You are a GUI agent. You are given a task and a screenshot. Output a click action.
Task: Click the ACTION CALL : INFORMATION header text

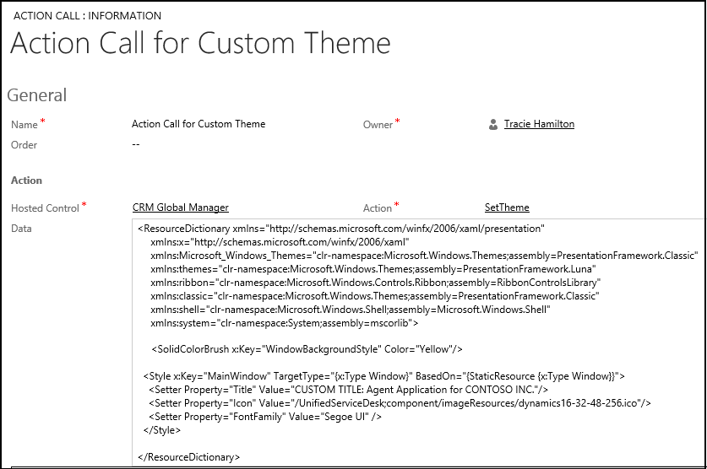87,16
